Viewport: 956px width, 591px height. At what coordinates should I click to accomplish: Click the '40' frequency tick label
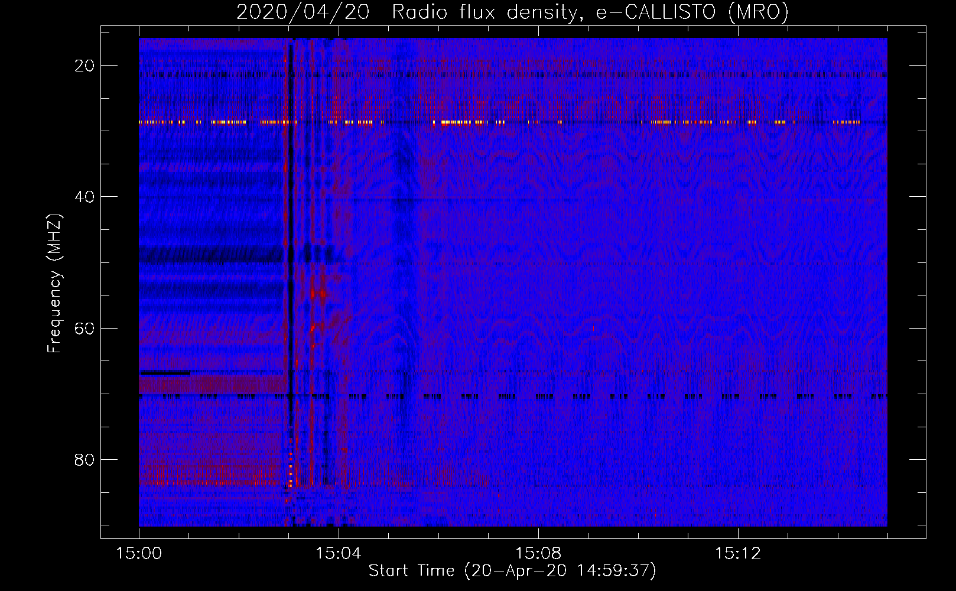pyautogui.click(x=84, y=197)
